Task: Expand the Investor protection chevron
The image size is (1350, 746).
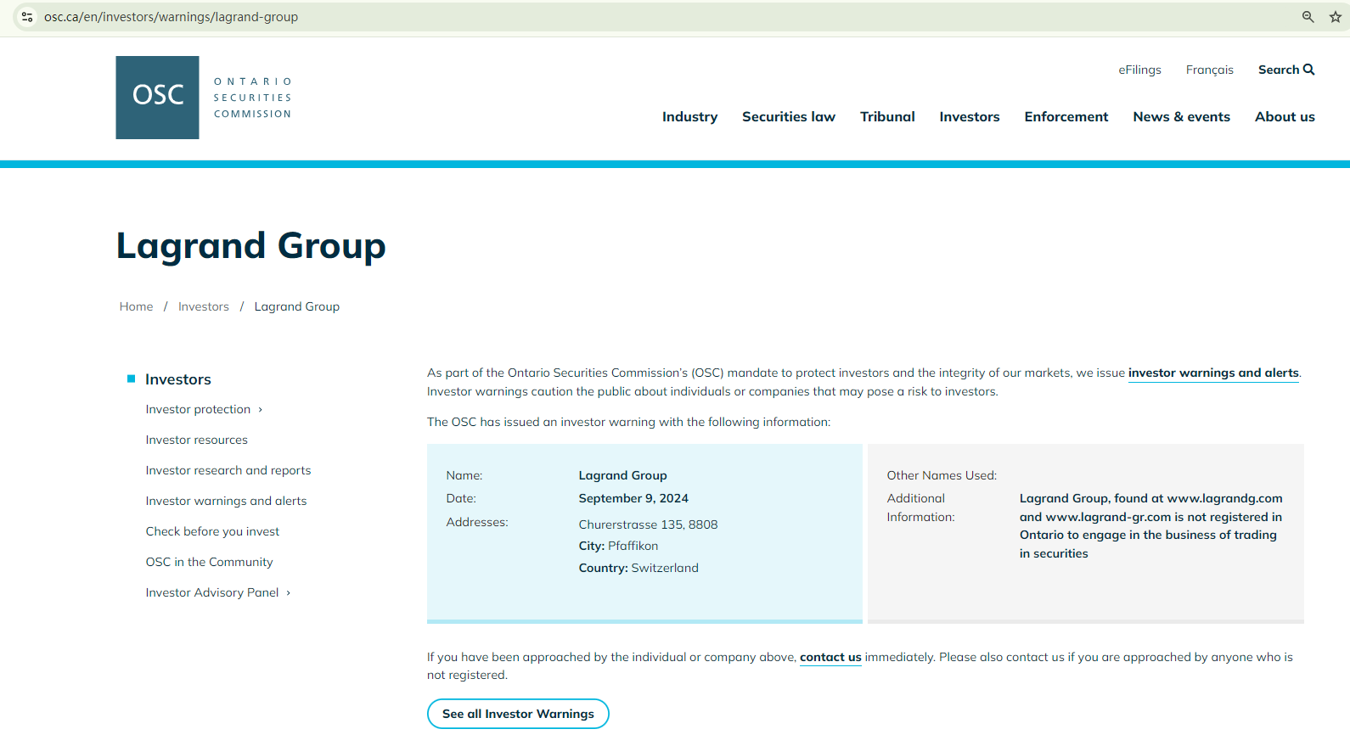Action: [261, 410]
